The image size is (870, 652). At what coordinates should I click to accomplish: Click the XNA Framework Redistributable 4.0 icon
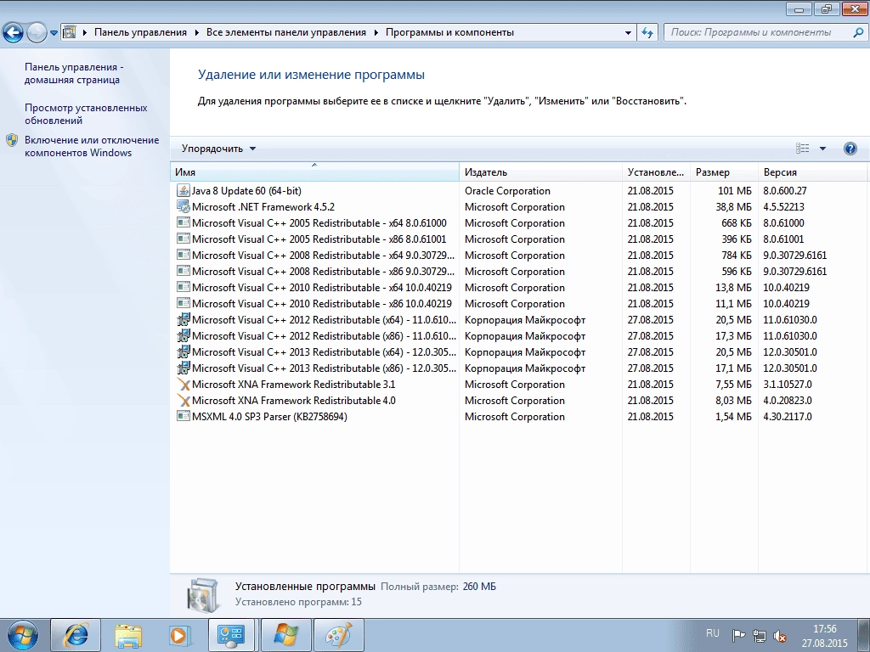coord(184,401)
